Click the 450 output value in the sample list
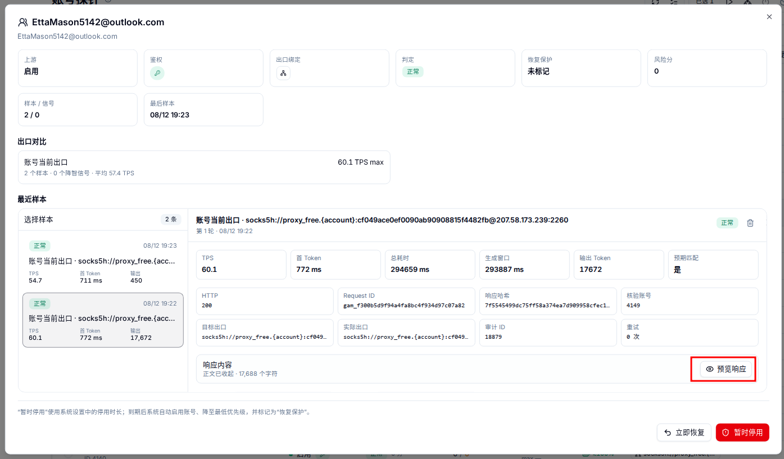This screenshot has height=459, width=784. 136,280
